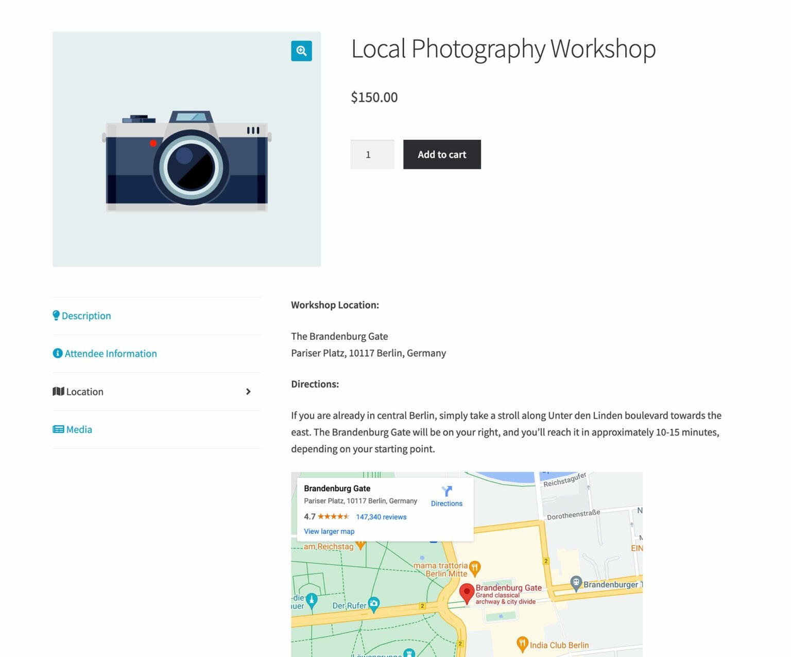Switch to the Attendee Information tab
791x657 pixels.
[111, 353]
